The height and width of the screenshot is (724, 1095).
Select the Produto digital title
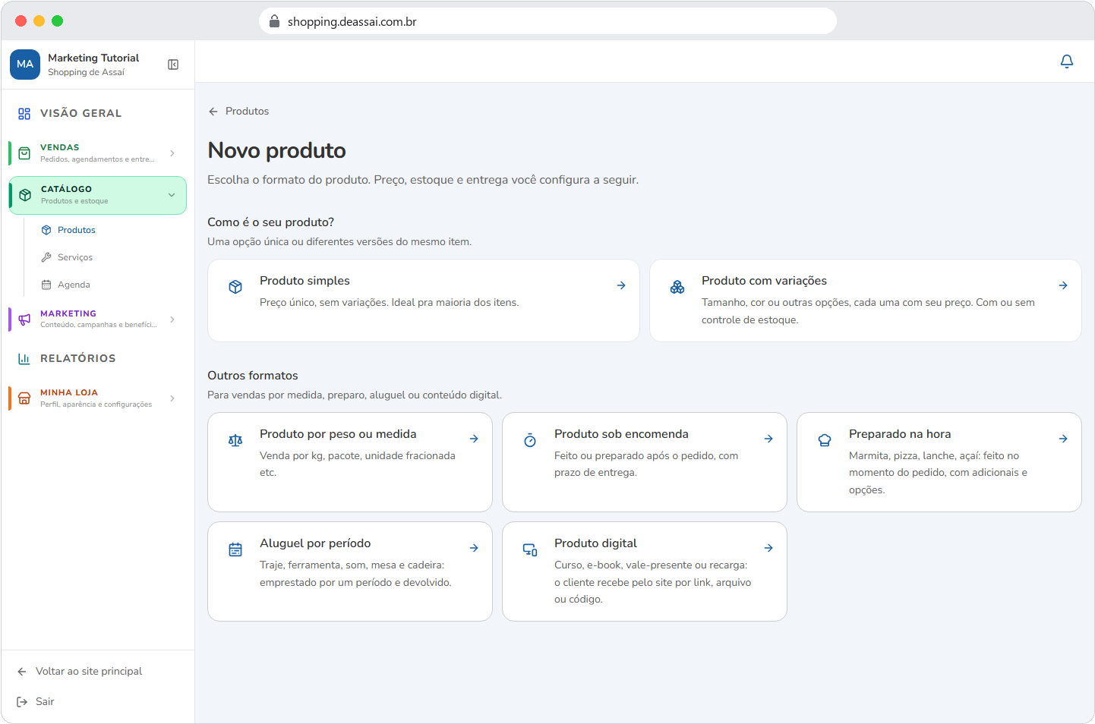pyautogui.click(x=595, y=543)
